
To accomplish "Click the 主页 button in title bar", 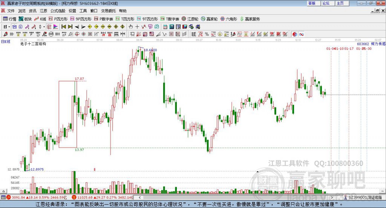I will (x=342, y=3).
